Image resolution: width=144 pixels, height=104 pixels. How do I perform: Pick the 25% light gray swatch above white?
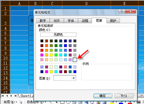pyautogui.click(x=75, y=55)
